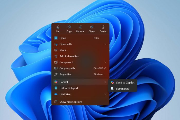Click the OneDrive label
180x120 pixels.
pyautogui.click(x=65, y=94)
